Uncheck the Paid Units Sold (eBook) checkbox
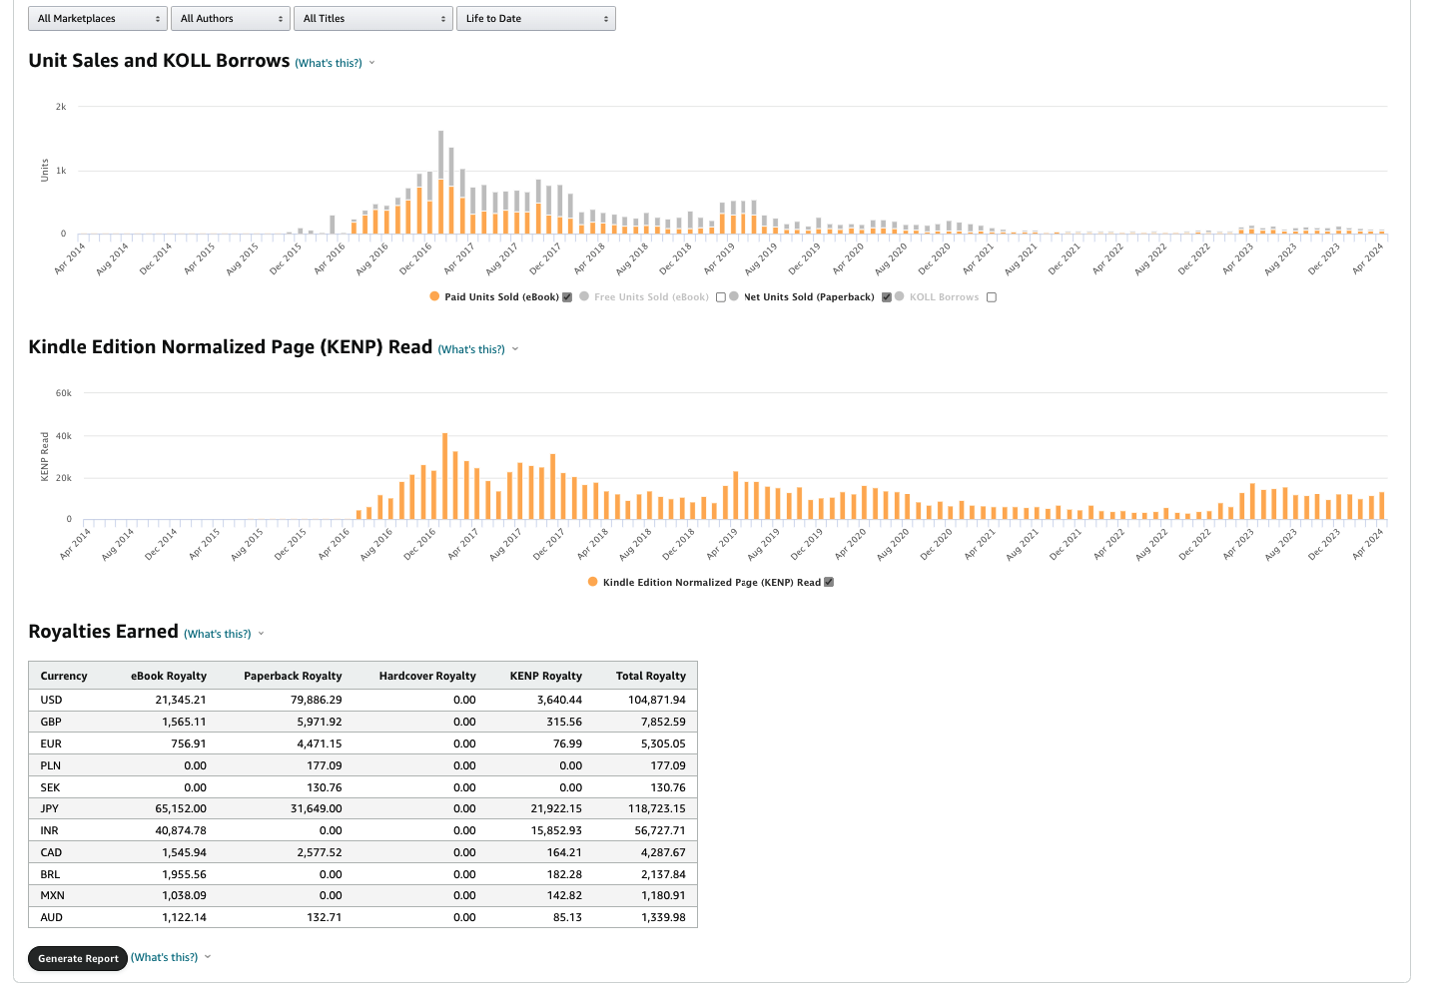 tap(567, 297)
